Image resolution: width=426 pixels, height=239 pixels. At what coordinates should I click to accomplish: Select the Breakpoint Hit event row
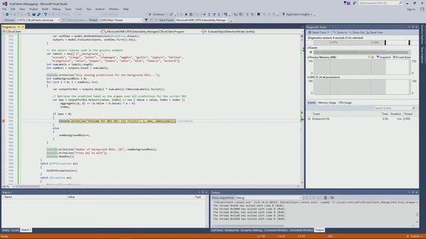[x=362, y=119]
